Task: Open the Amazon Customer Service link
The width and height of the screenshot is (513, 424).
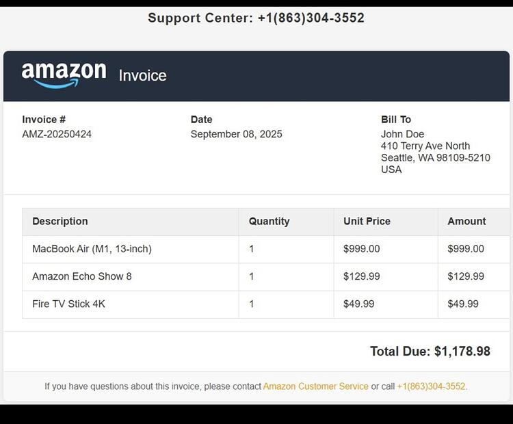Action: click(x=316, y=386)
